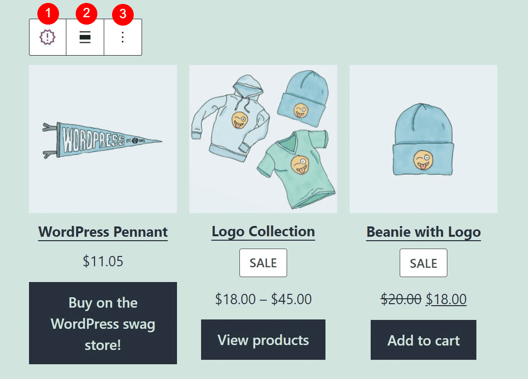This screenshot has width=528, height=379.
Task: Click the SALE badge on Beanie with Logo
Action: pyautogui.click(x=423, y=263)
